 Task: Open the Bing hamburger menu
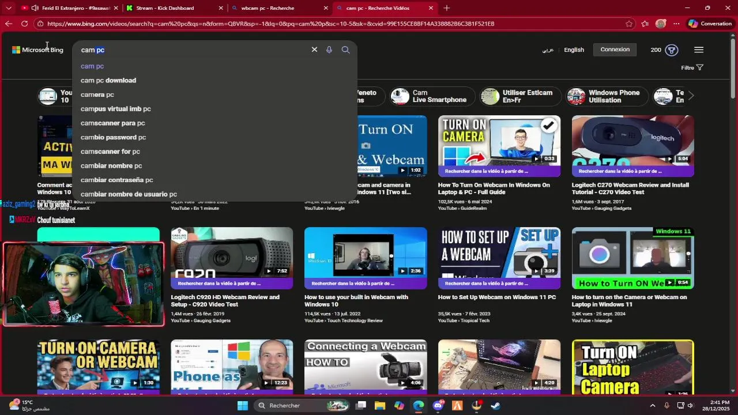point(699,50)
